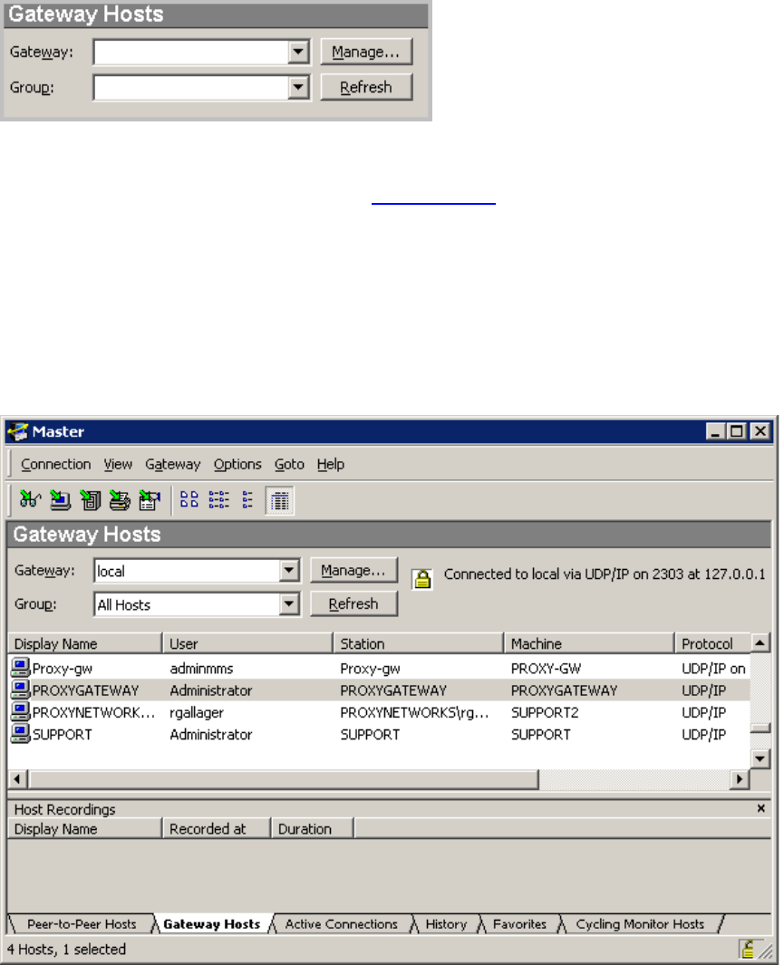Open the Gateway menu
The height and width of the screenshot is (965, 784).
173,464
